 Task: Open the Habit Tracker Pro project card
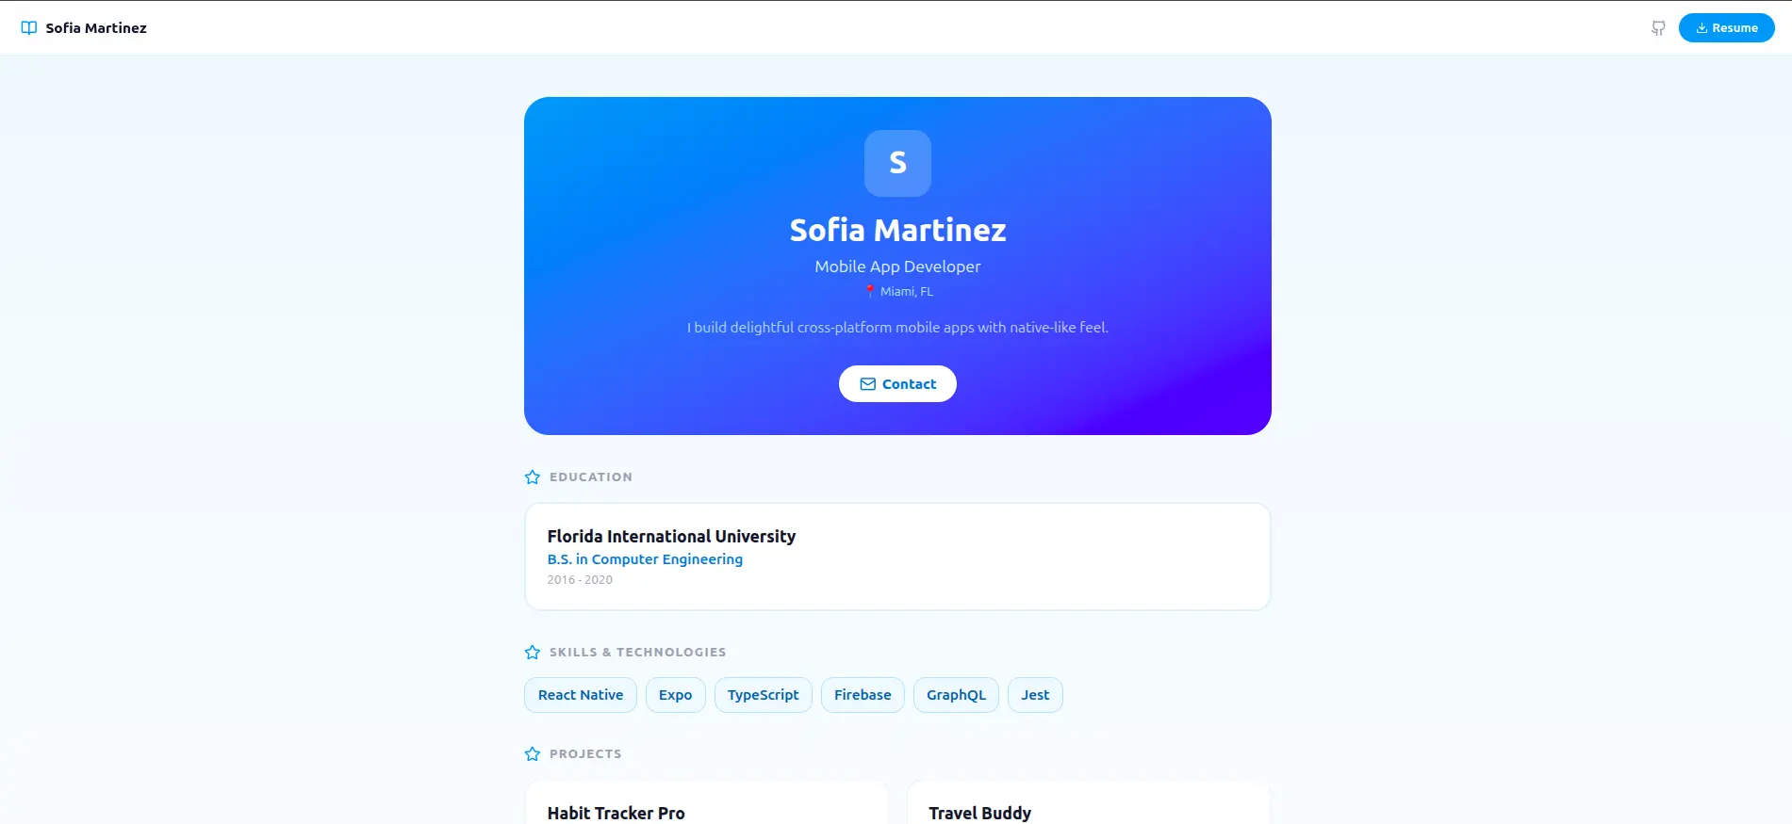pyautogui.click(x=707, y=802)
